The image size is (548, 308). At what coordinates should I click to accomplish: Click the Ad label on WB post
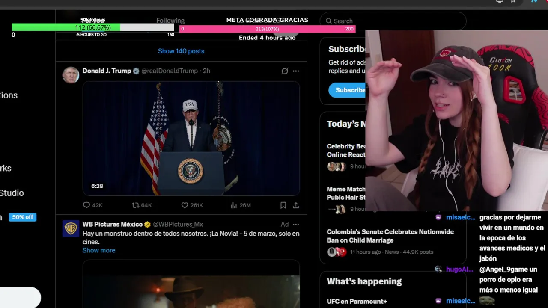coord(285,224)
